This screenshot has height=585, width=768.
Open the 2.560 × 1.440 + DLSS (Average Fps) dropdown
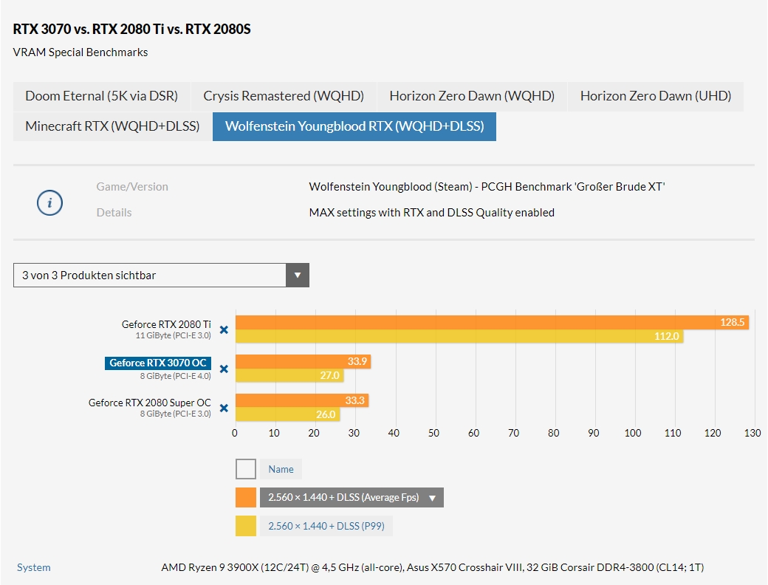click(352, 497)
